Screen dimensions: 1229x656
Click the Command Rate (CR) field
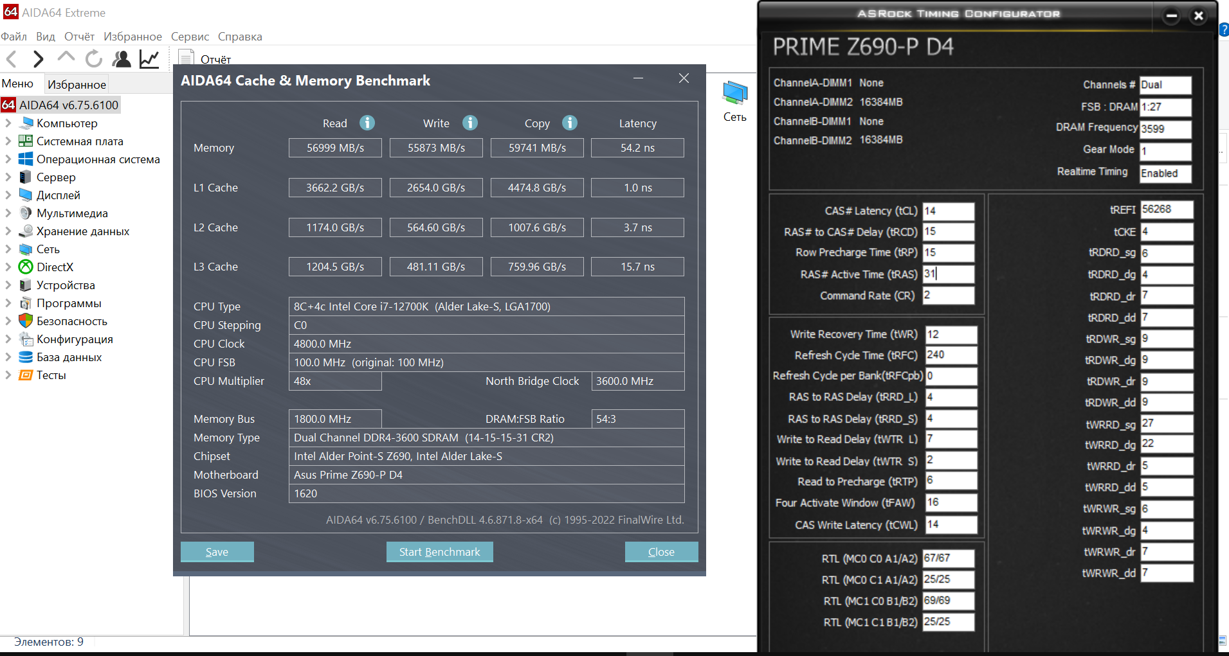949,296
